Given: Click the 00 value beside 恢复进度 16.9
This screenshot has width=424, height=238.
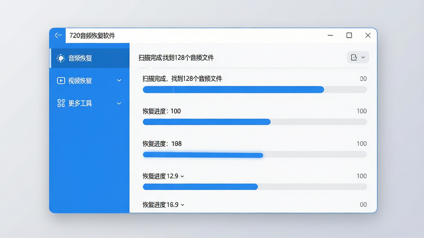Looking at the screenshot, I should tap(363, 205).
